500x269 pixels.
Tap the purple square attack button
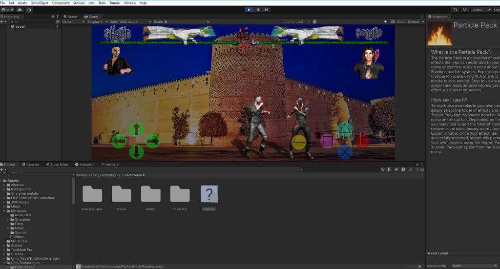[328, 141]
